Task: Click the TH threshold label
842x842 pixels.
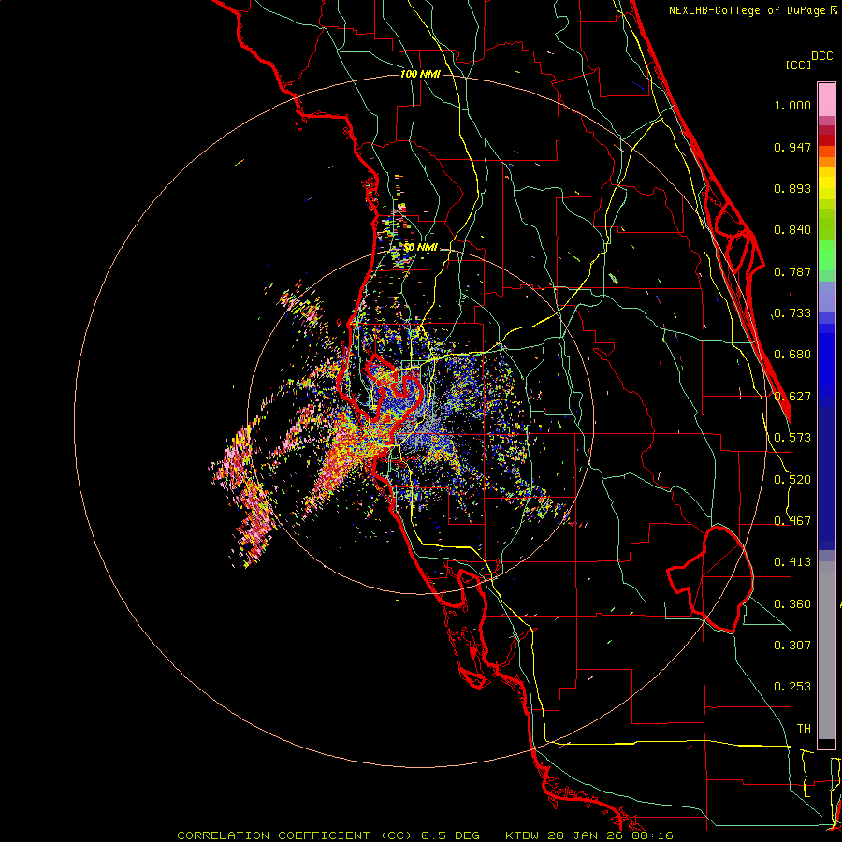Action: coord(804,728)
